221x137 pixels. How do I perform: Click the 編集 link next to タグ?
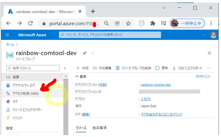point(85,114)
